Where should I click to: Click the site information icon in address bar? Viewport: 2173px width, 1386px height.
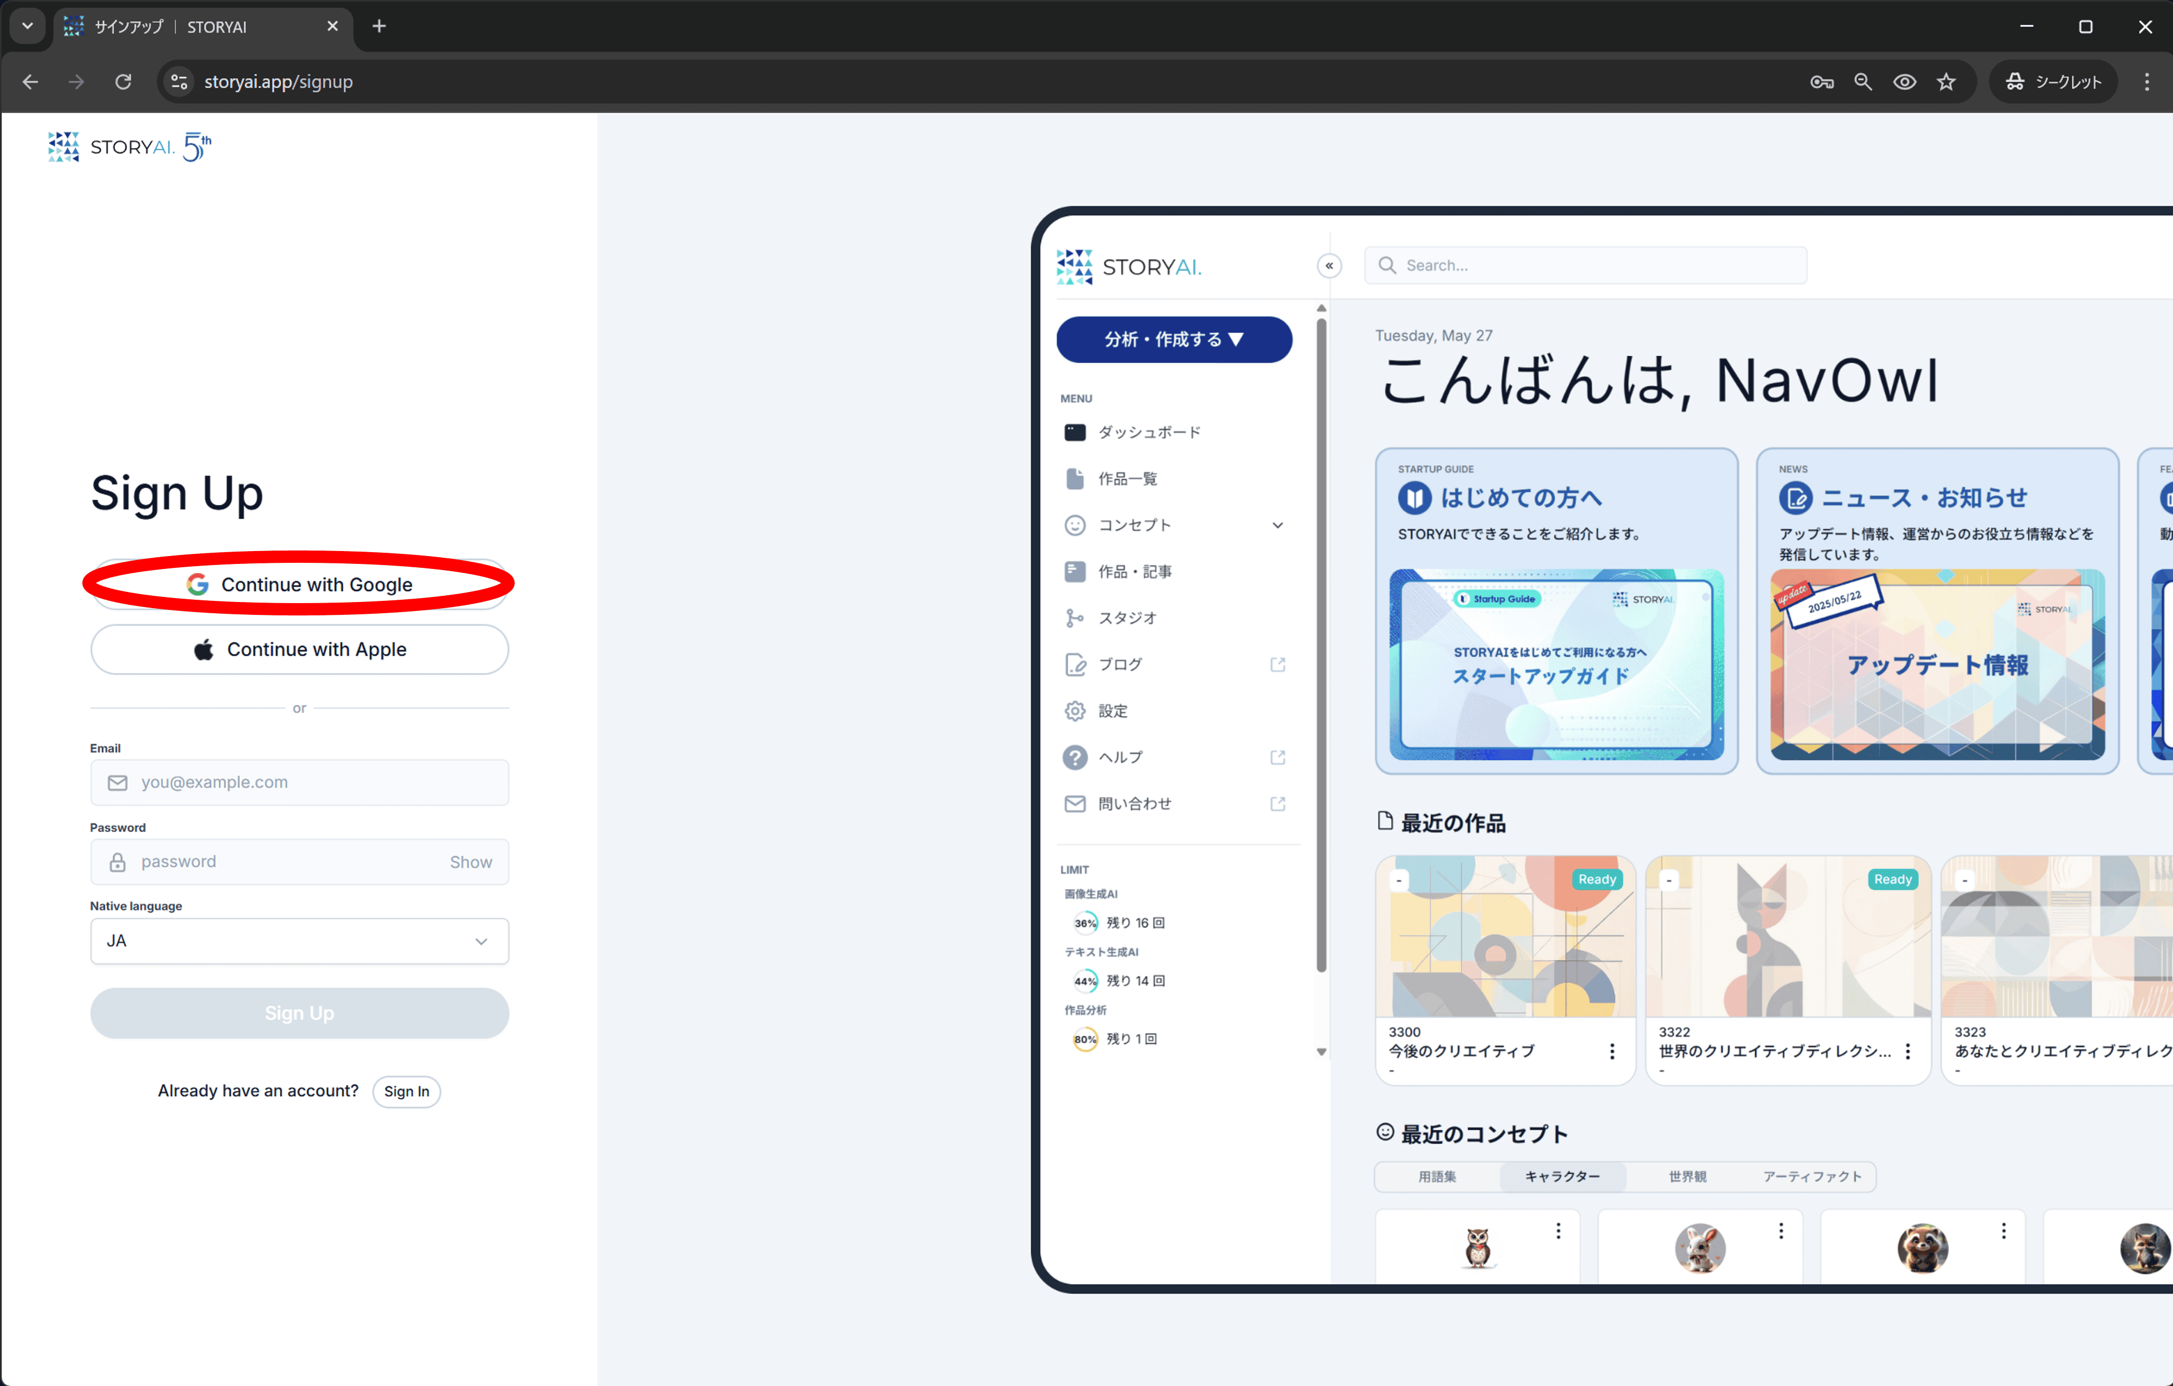tap(180, 81)
